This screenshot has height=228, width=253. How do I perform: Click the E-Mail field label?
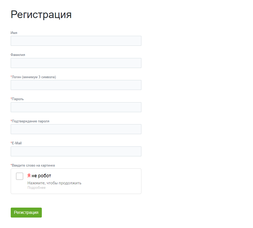pos(16,143)
